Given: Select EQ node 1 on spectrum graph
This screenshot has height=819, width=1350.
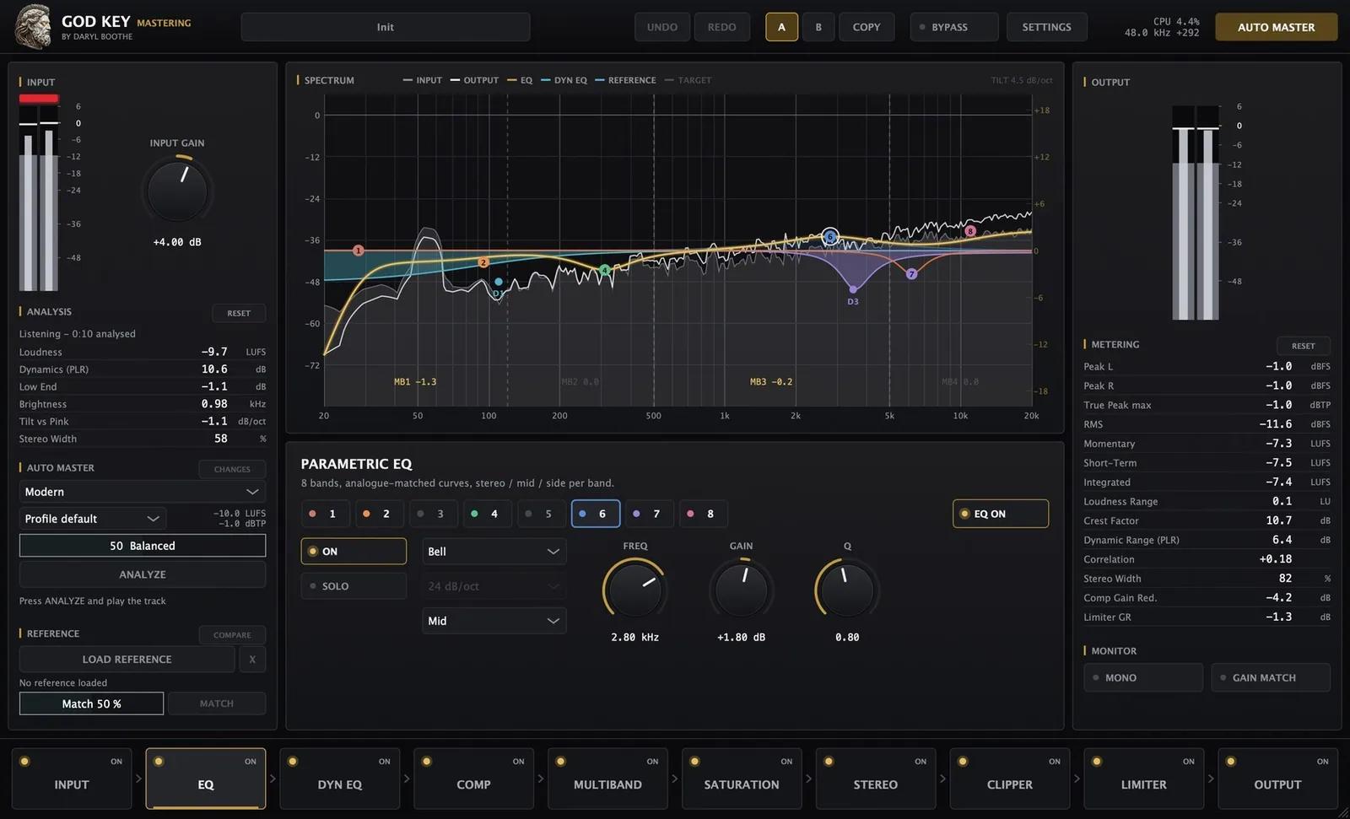Looking at the screenshot, I should [359, 251].
